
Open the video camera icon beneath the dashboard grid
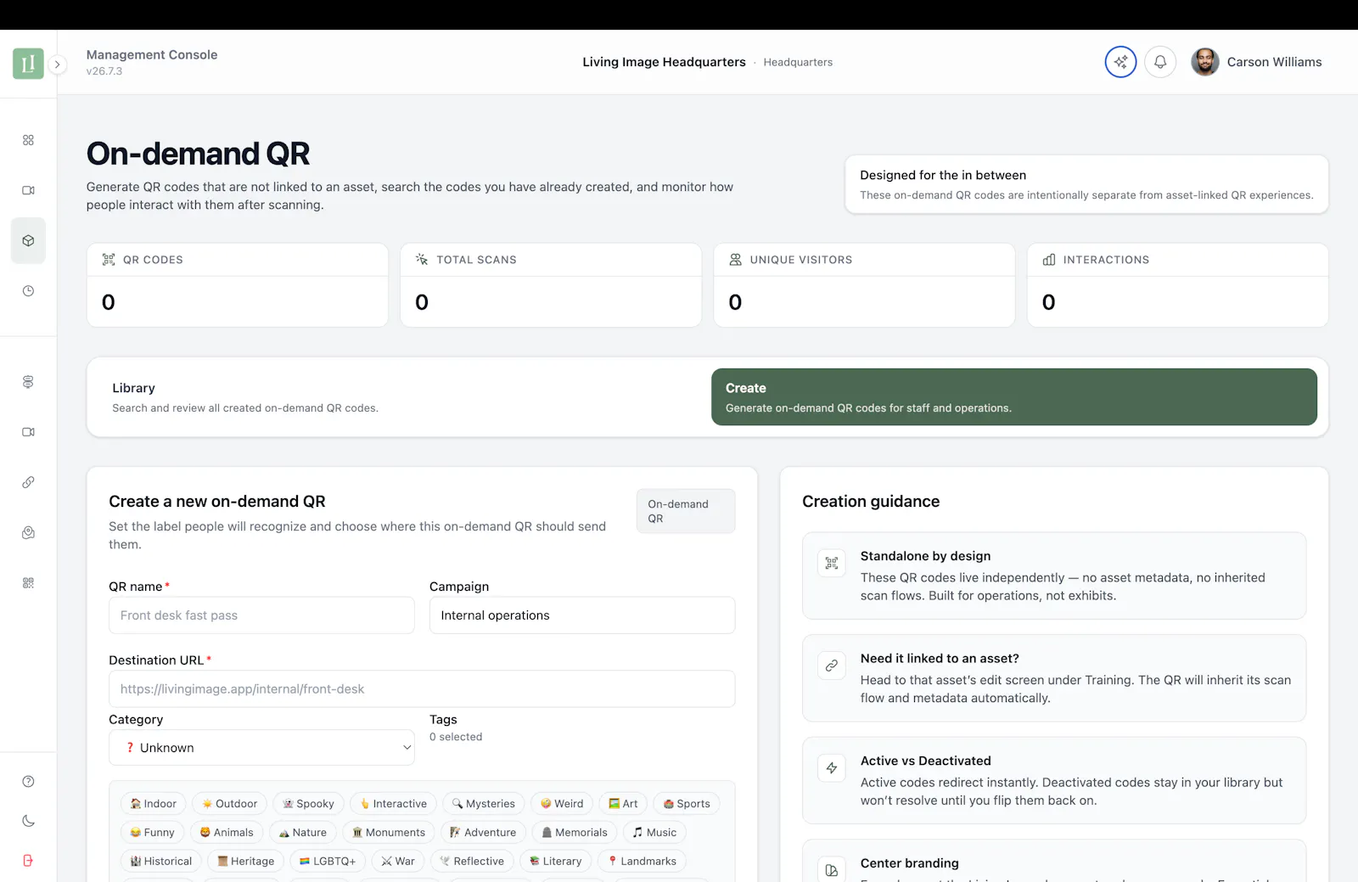click(28, 190)
